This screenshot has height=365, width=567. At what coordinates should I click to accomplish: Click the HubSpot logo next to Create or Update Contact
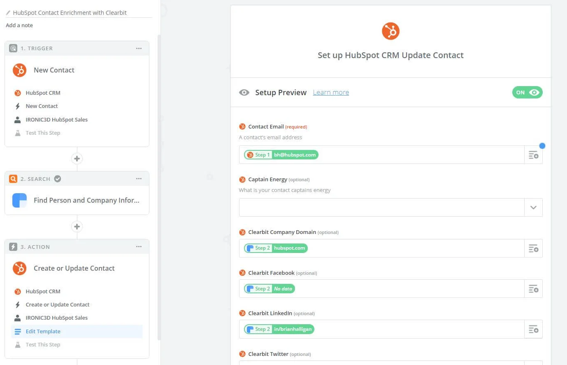[19, 268]
